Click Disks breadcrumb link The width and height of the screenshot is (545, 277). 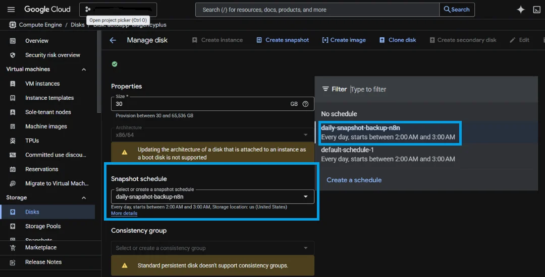(x=78, y=25)
